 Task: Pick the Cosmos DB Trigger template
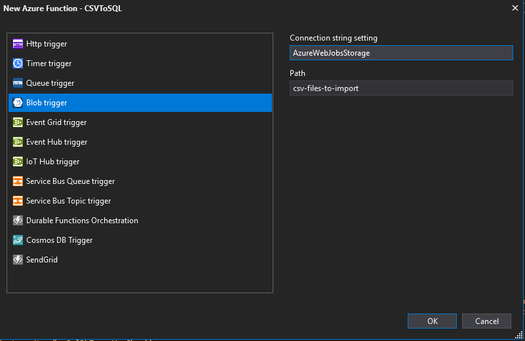coord(59,240)
